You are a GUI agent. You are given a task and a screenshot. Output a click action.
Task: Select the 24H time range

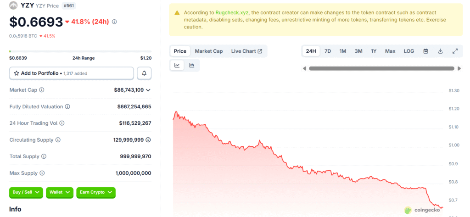pyautogui.click(x=311, y=51)
